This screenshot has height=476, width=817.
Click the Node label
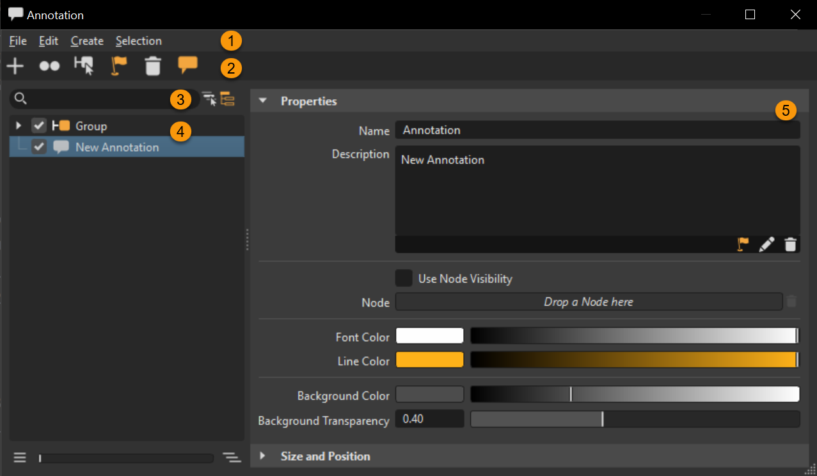point(376,303)
